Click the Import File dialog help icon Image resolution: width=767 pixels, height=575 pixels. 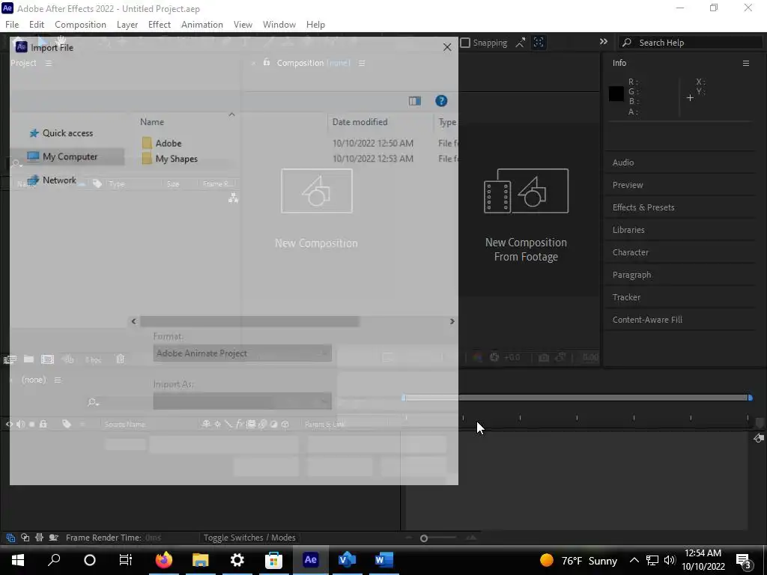(x=440, y=101)
